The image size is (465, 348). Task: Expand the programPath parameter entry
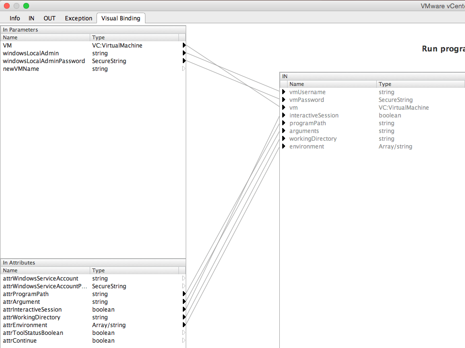tap(284, 123)
